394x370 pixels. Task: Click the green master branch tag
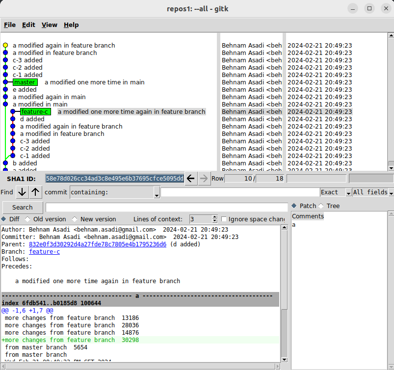tap(25, 82)
